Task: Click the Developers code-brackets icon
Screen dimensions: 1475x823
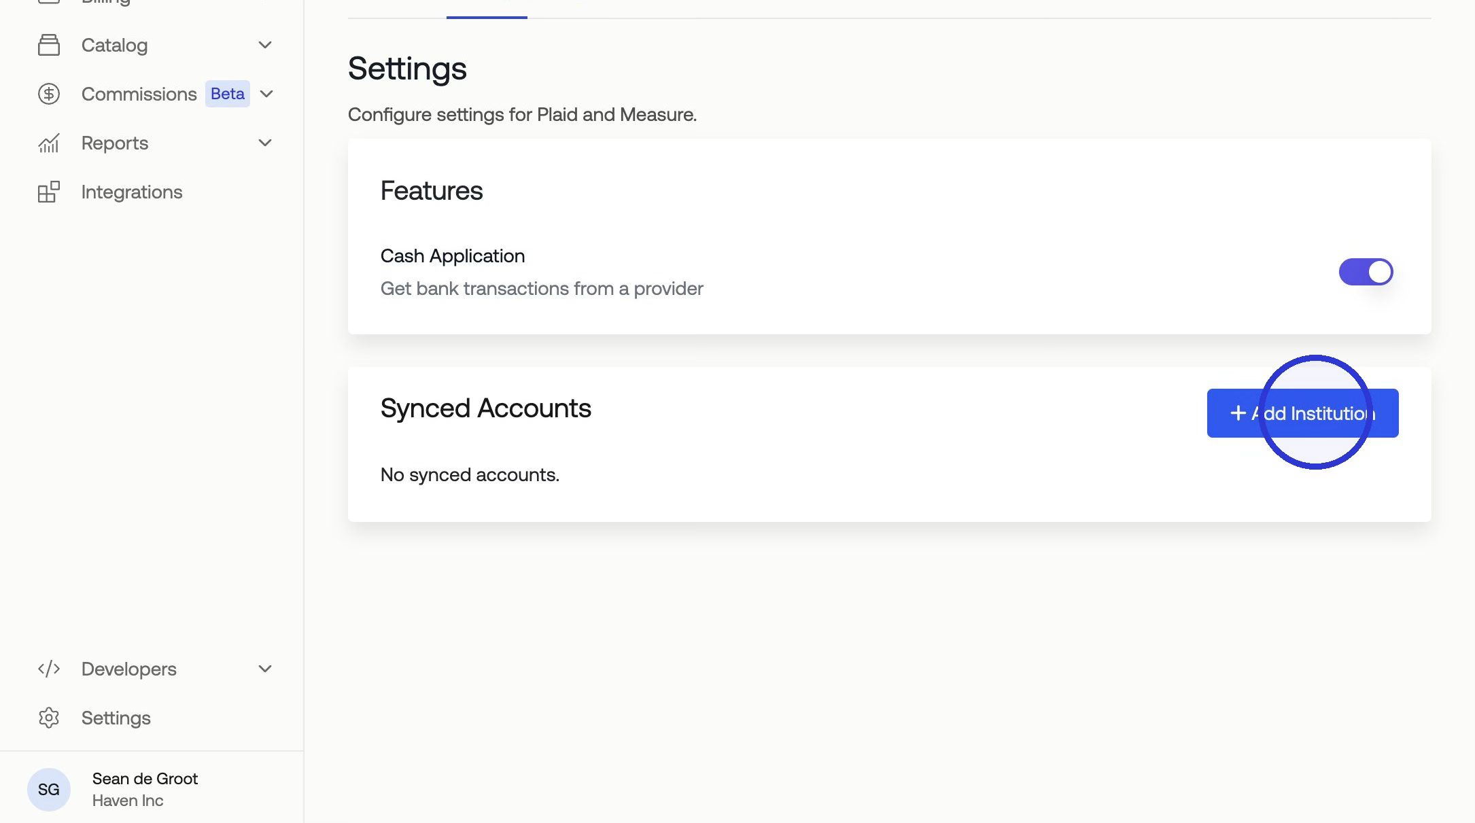Action: [x=48, y=669]
